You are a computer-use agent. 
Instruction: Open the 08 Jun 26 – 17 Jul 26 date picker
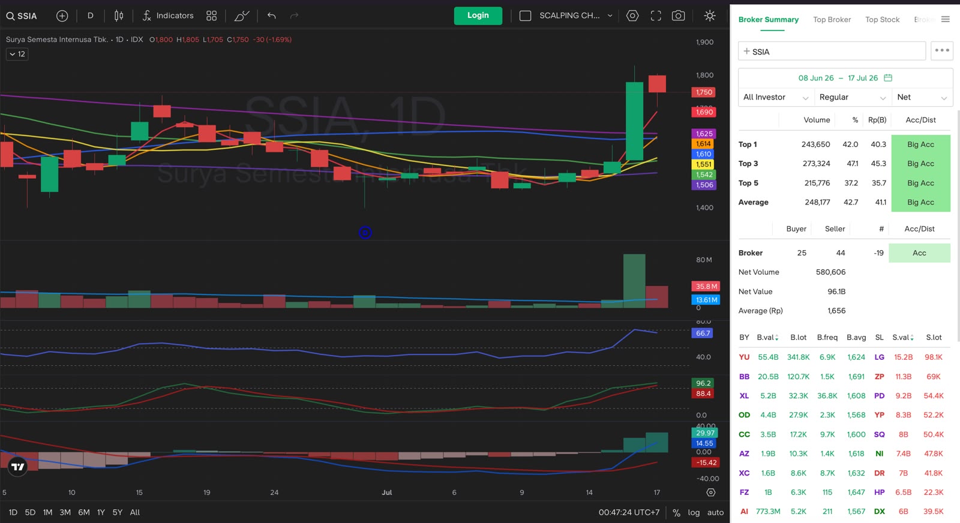[845, 78]
